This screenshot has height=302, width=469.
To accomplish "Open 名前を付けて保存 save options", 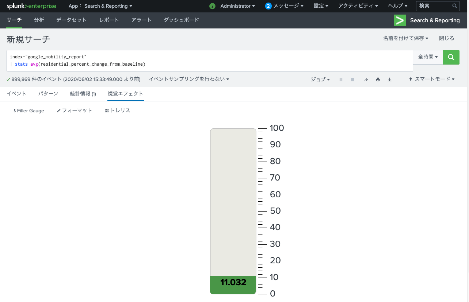I will (405, 38).
